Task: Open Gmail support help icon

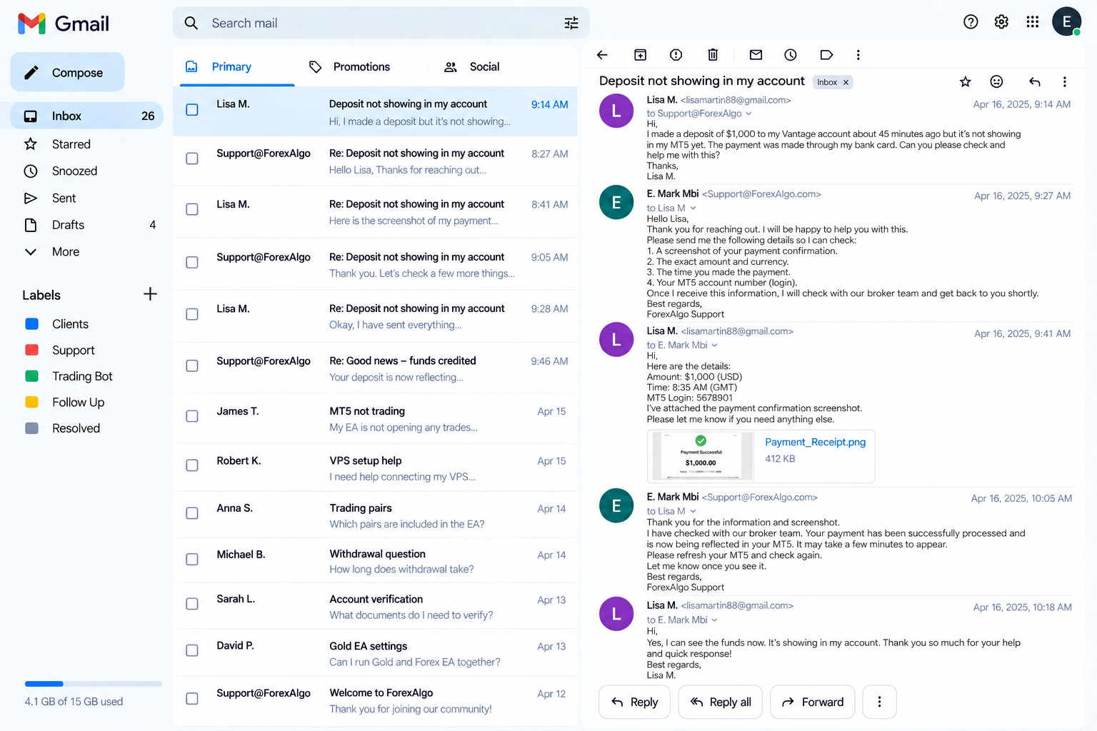Action: coord(971,22)
